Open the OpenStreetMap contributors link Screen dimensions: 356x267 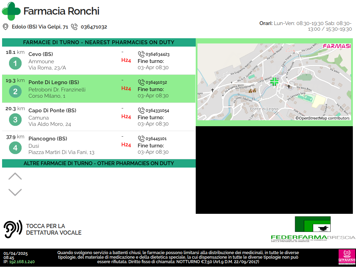pyautogui.click(x=322, y=118)
